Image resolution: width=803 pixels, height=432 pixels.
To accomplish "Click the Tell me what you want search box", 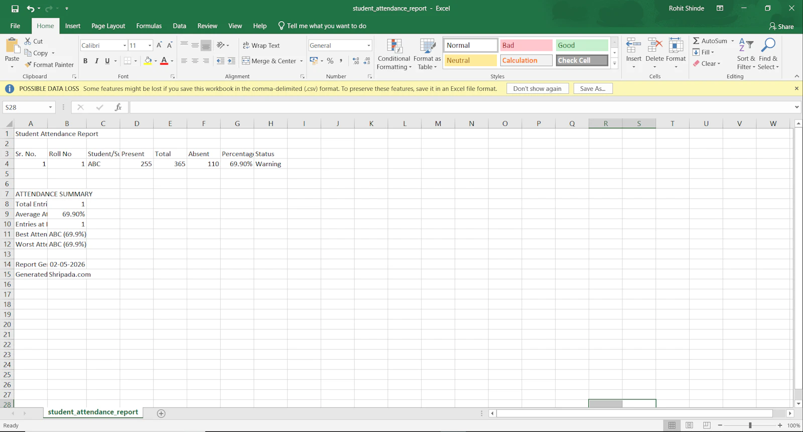I will coord(322,26).
